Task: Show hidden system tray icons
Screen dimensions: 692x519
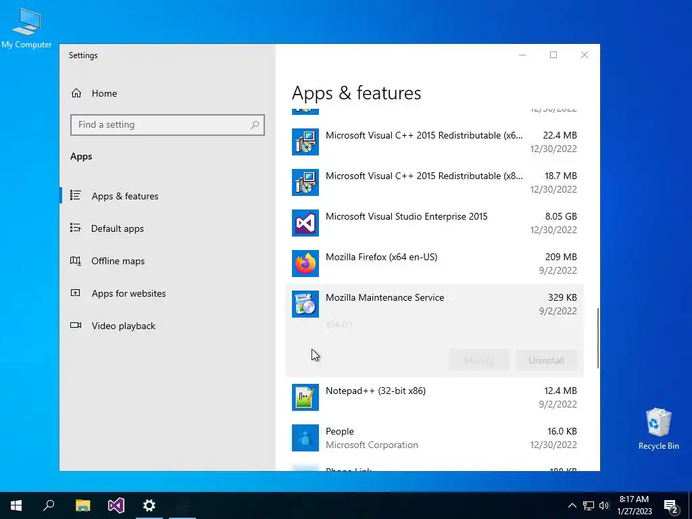Action: (572, 505)
